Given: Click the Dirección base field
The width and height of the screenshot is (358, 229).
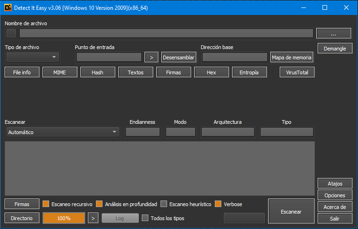Looking at the screenshot, I should (x=235, y=57).
